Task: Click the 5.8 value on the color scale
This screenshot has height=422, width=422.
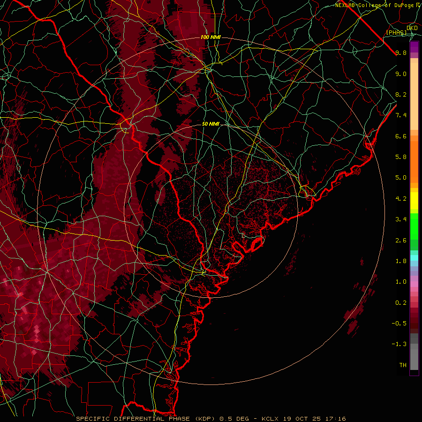Action: [x=401, y=157]
